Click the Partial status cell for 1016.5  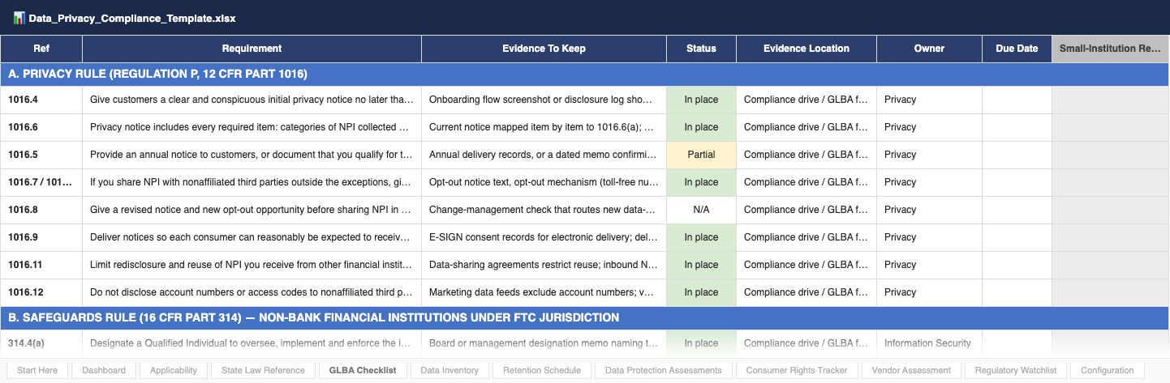pyautogui.click(x=701, y=155)
